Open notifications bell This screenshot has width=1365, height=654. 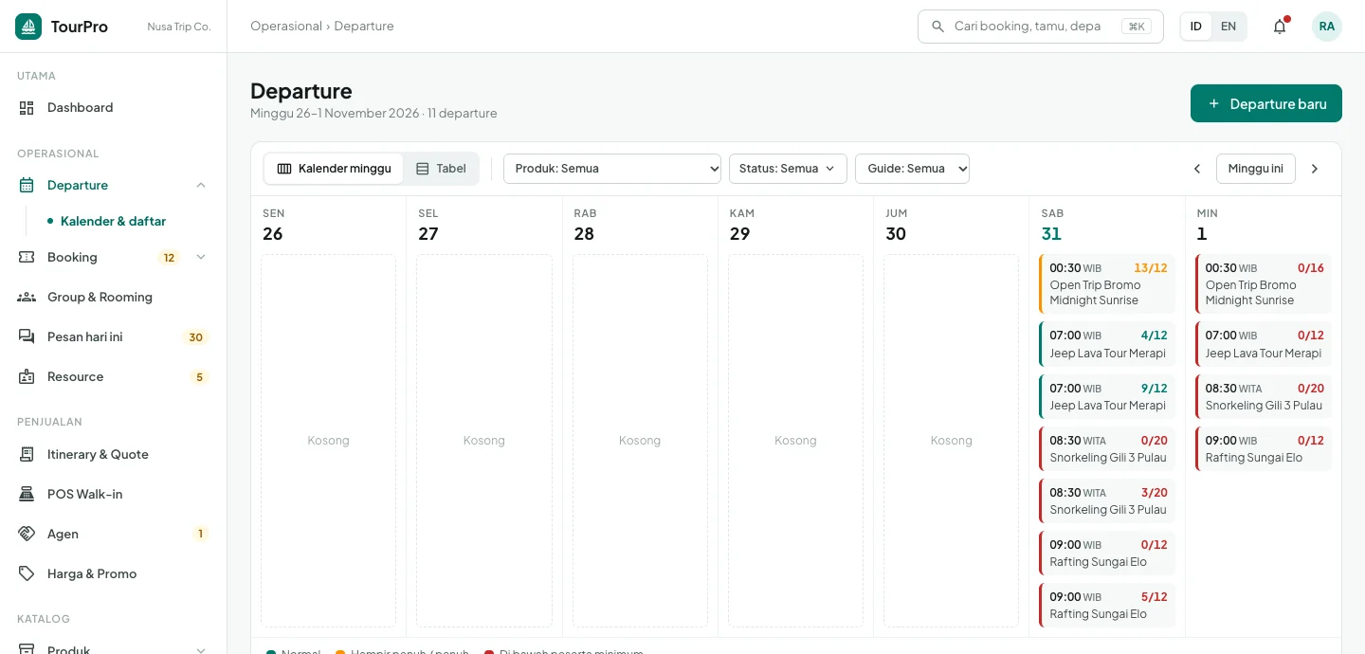(x=1280, y=27)
